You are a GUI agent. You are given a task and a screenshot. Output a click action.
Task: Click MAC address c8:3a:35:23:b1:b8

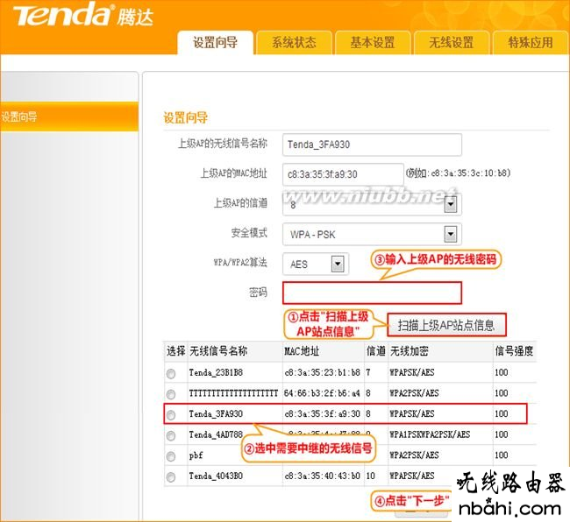click(322, 372)
